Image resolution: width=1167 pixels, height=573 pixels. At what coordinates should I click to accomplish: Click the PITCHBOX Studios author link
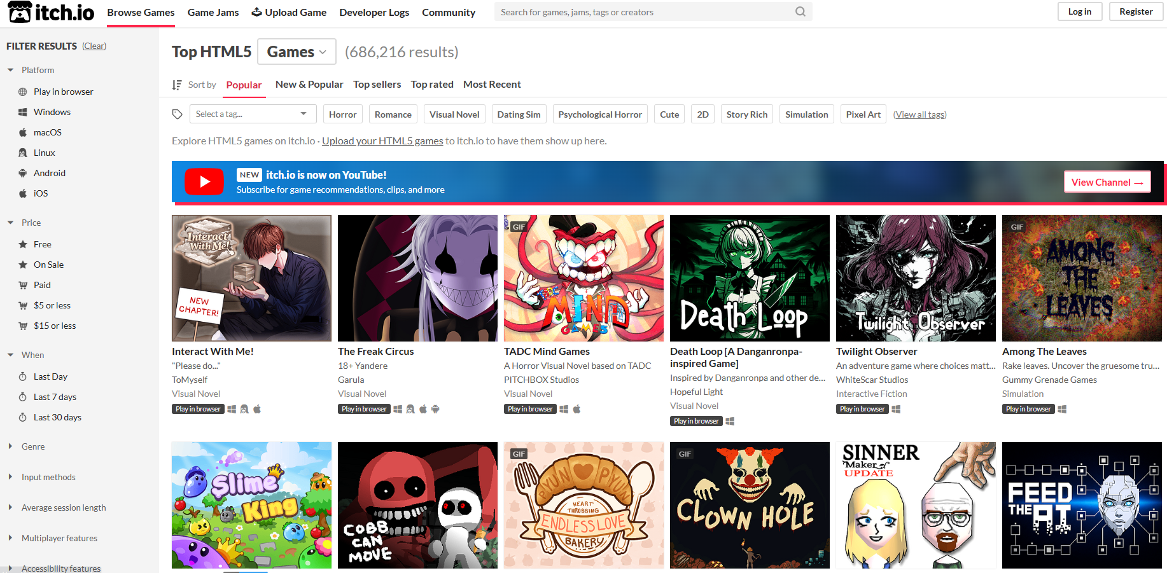pyautogui.click(x=542, y=380)
